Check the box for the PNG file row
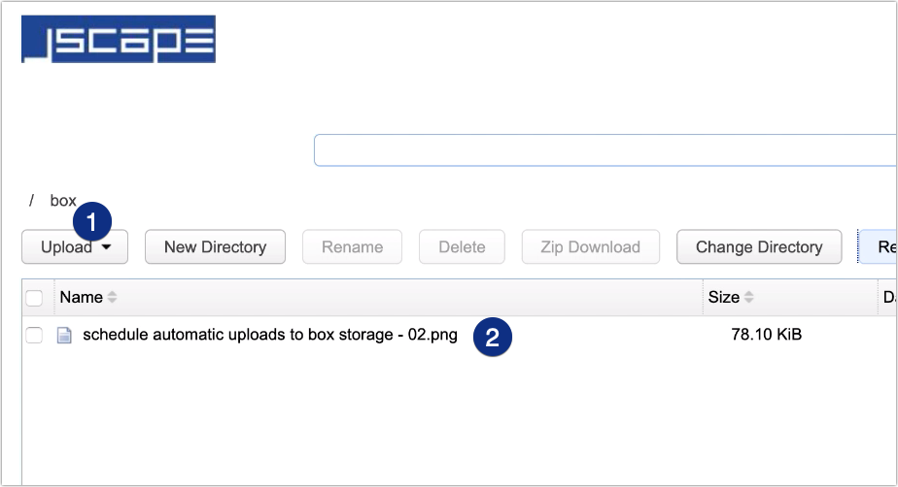 pos(34,336)
